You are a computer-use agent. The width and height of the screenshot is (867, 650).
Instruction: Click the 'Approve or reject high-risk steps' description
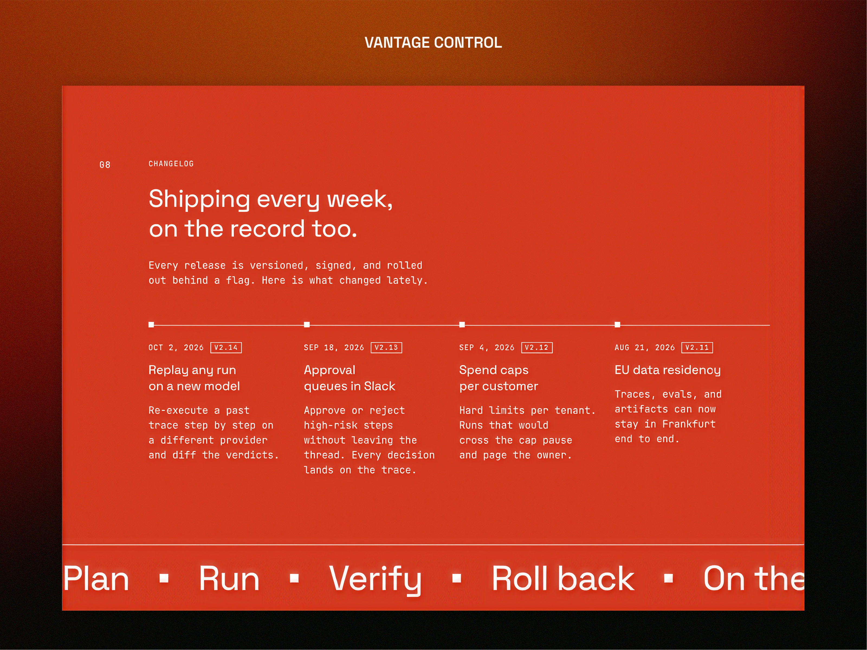[x=369, y=440]
